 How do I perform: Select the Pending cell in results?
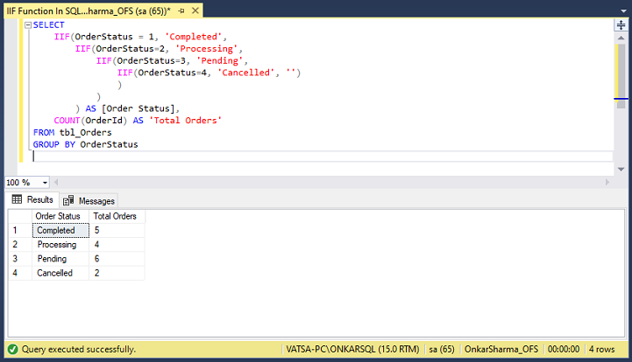60,259
